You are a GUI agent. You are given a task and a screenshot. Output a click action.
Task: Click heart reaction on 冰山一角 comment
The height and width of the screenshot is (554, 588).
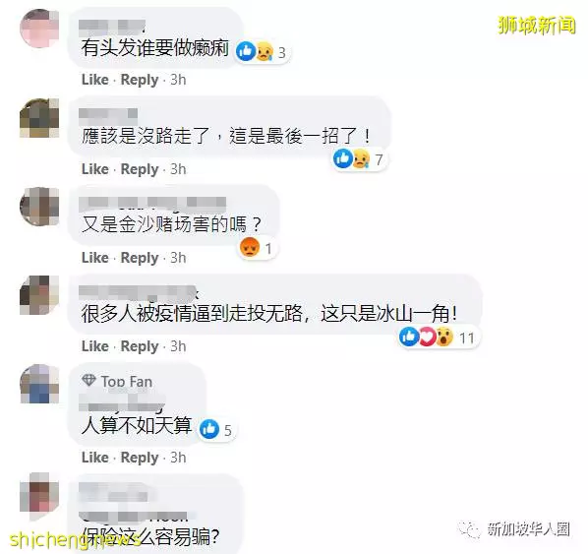pos(427,337)
